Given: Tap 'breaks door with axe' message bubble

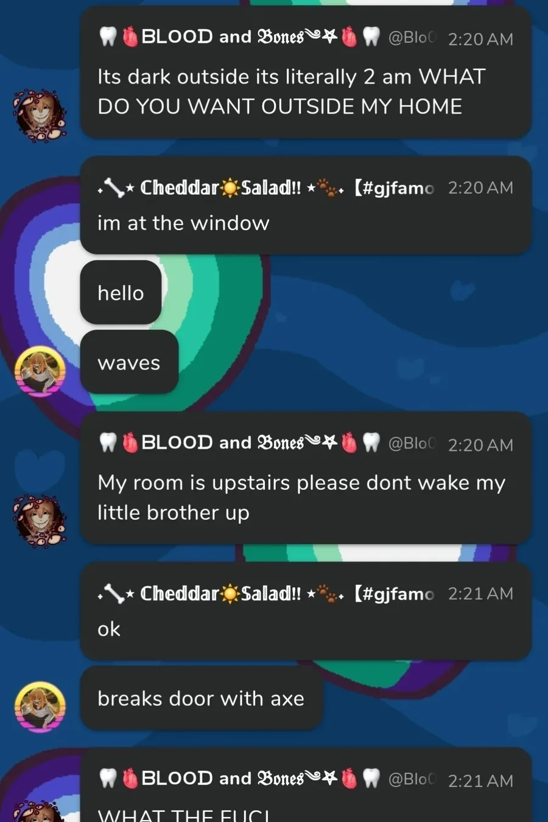Looking at the screenshot, I should pos(202,698).
